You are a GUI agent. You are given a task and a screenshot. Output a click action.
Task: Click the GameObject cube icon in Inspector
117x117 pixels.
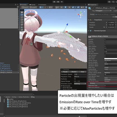pyautogui.click(x=90, y=8)
